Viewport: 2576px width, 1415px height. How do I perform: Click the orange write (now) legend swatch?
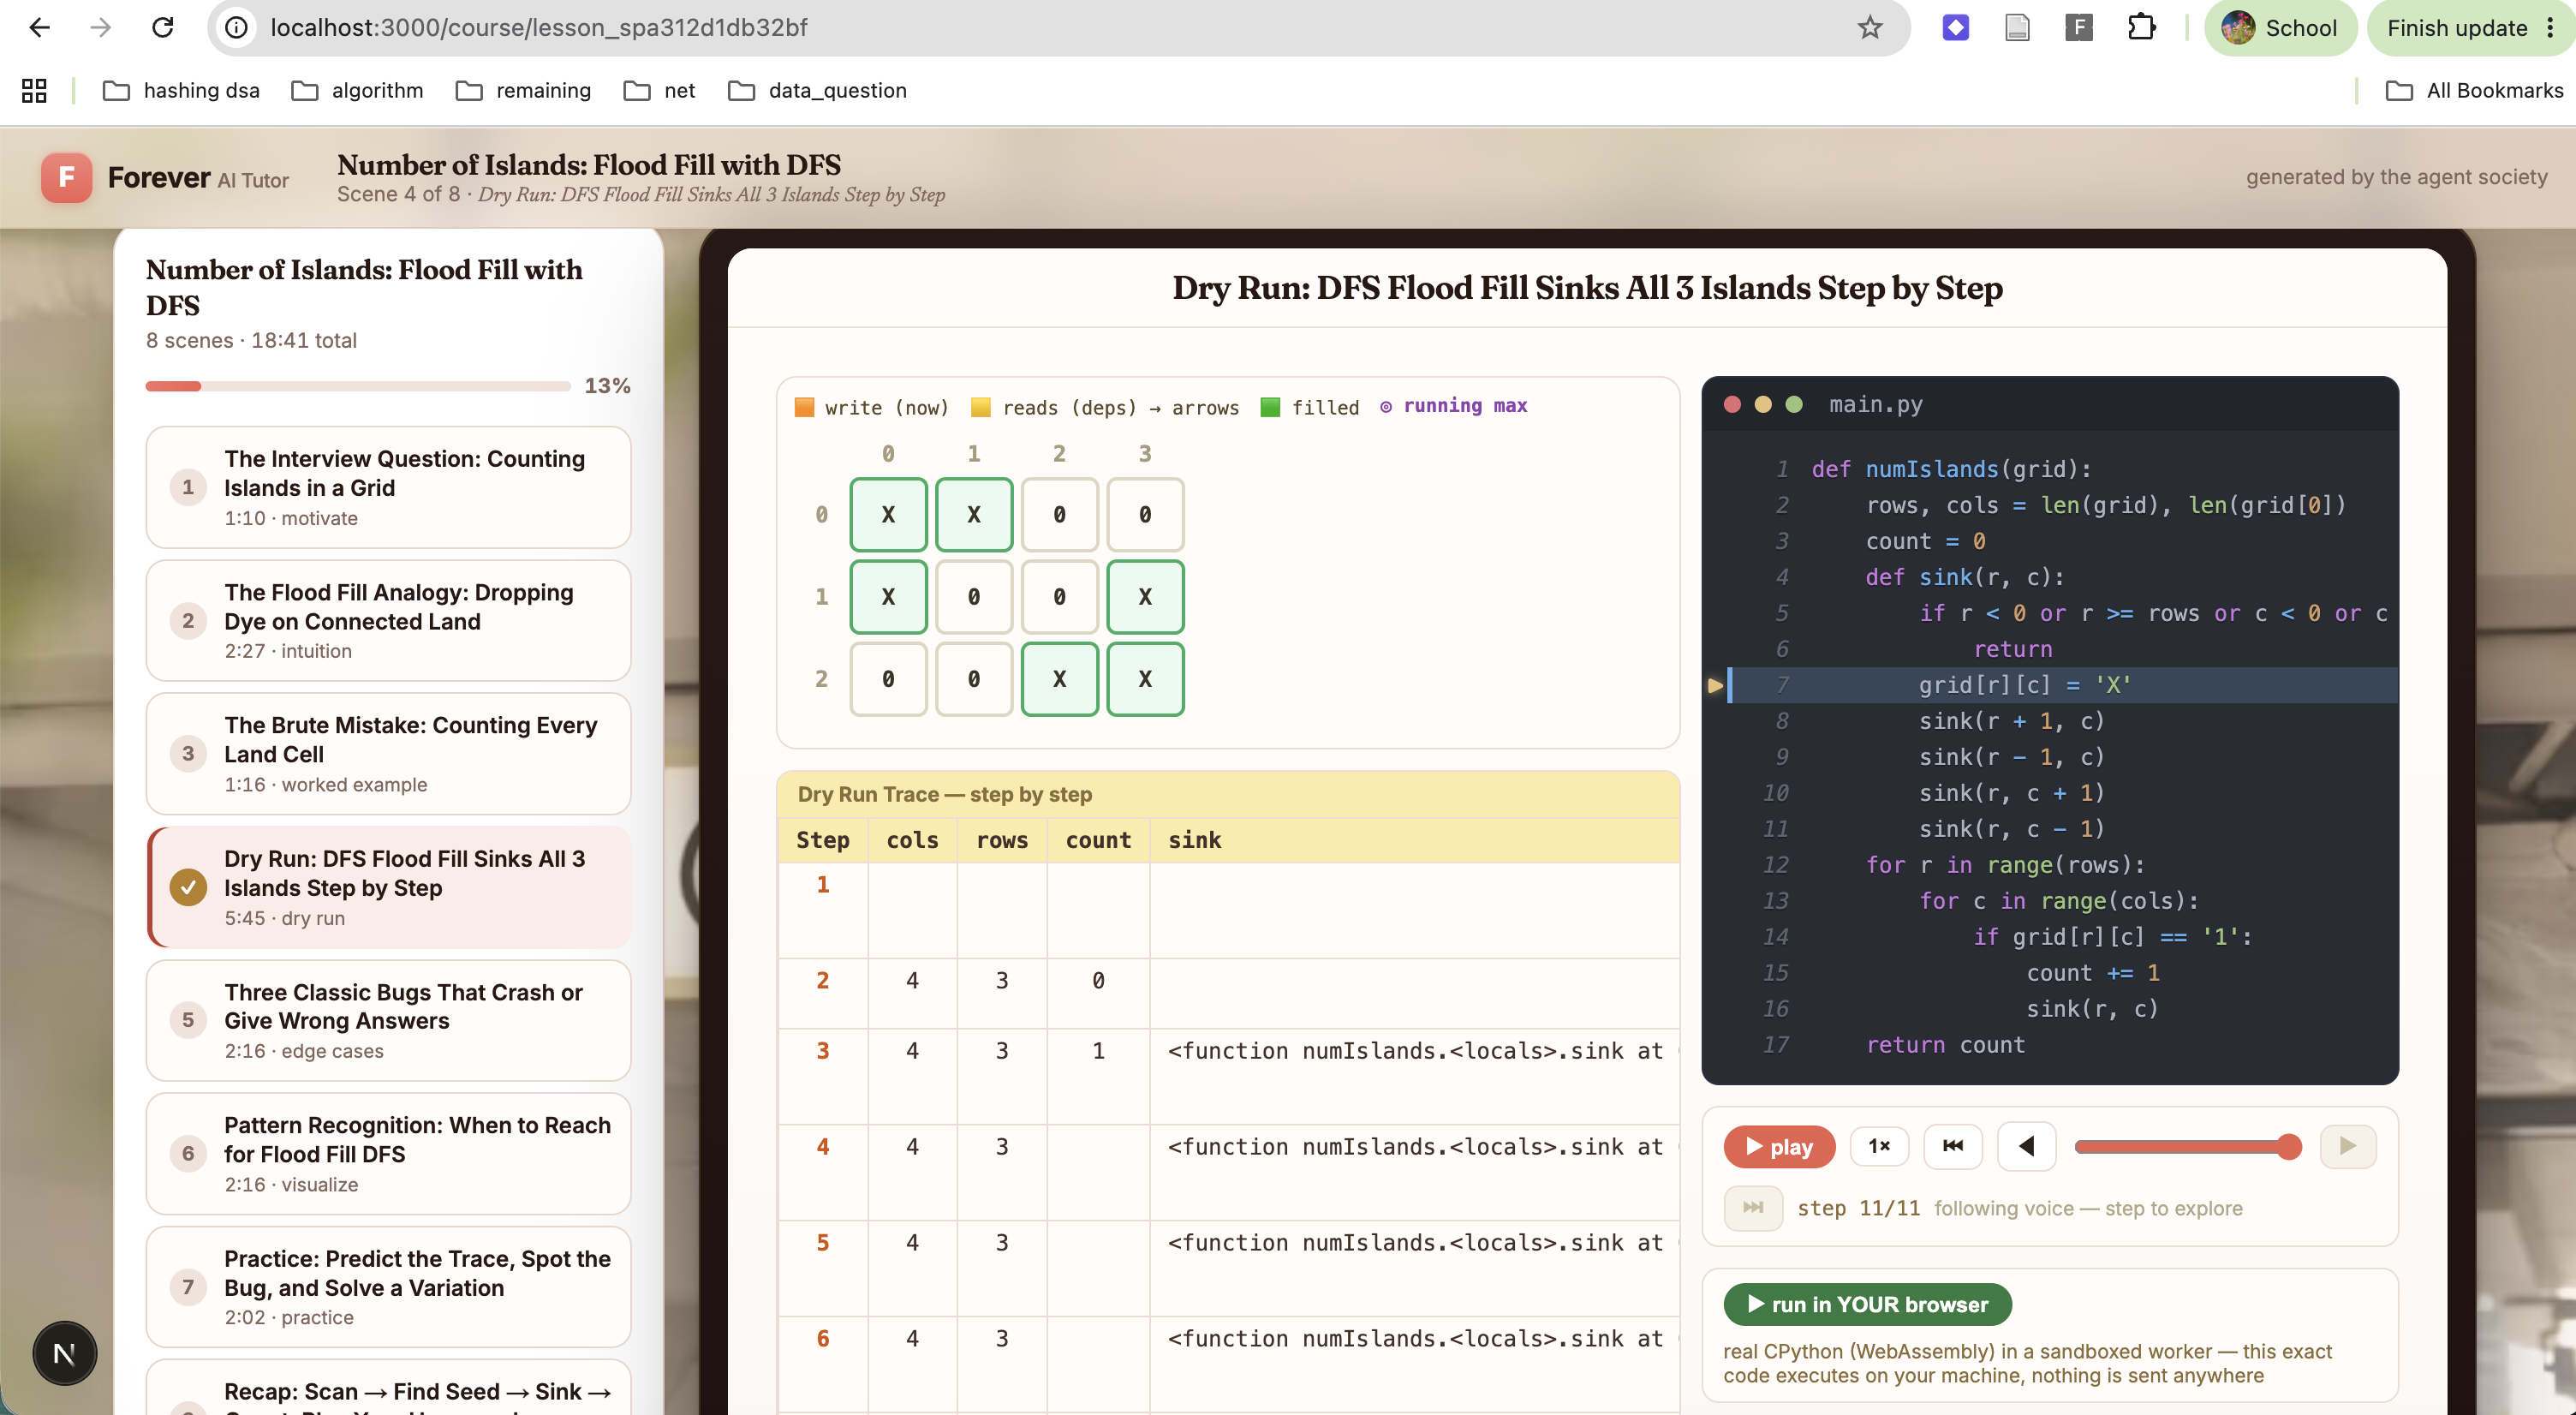coord(804,407)
